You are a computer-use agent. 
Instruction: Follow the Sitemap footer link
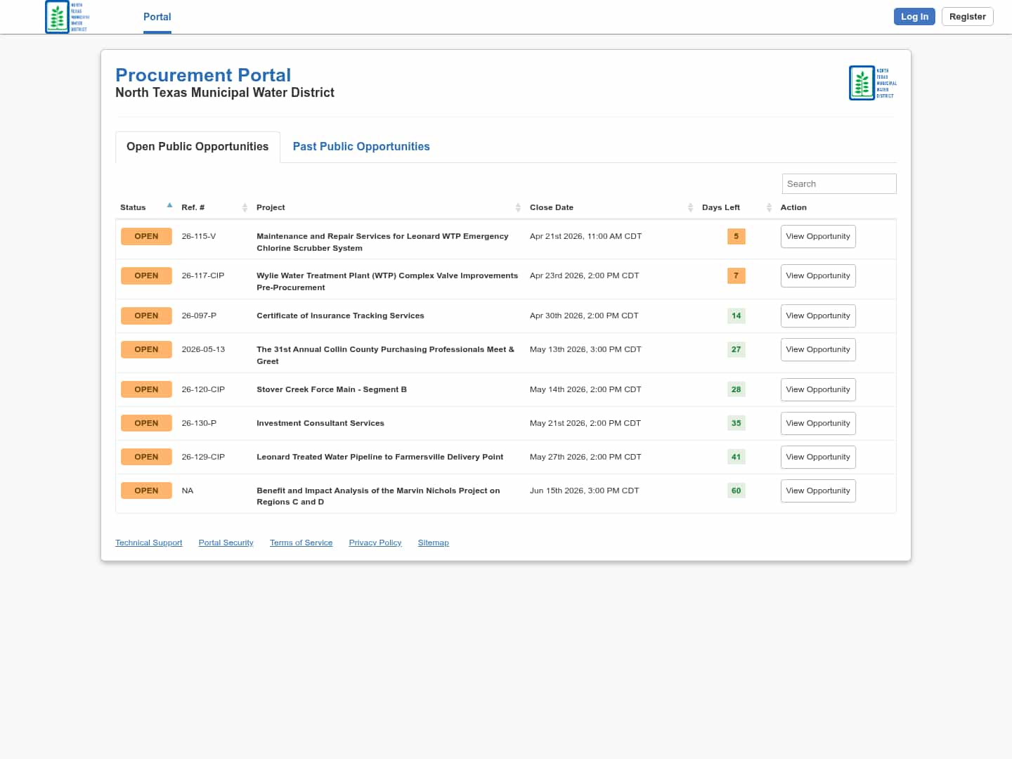coord(433,543)
